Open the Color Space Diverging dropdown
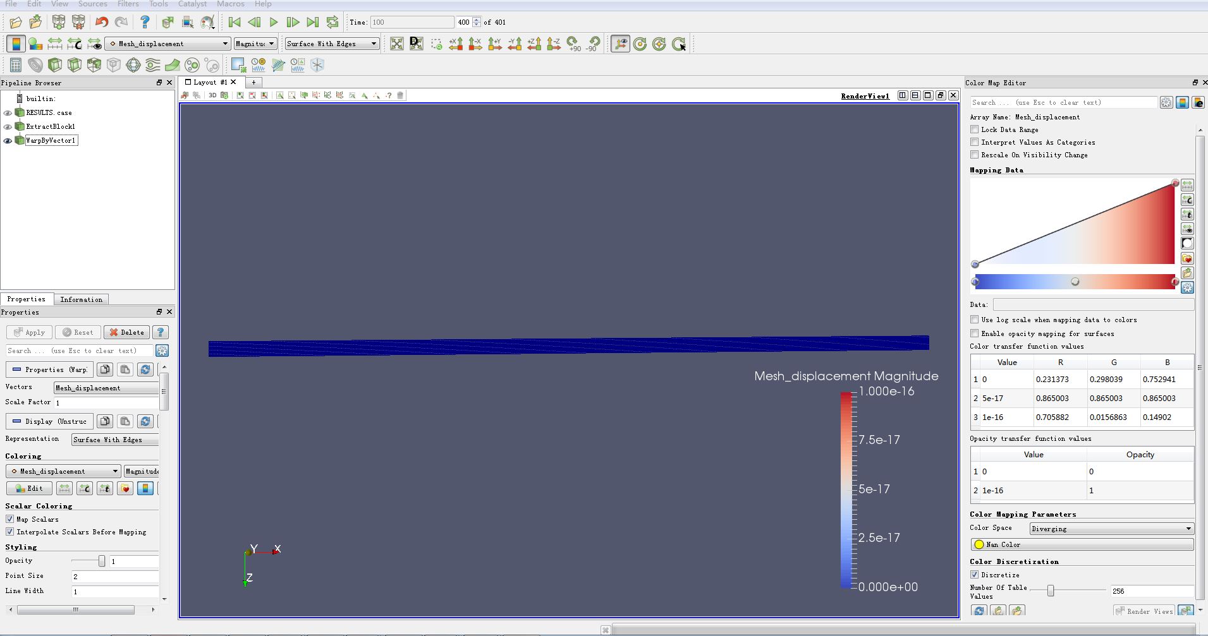Screen dimensions: 1208x636 1111,529
